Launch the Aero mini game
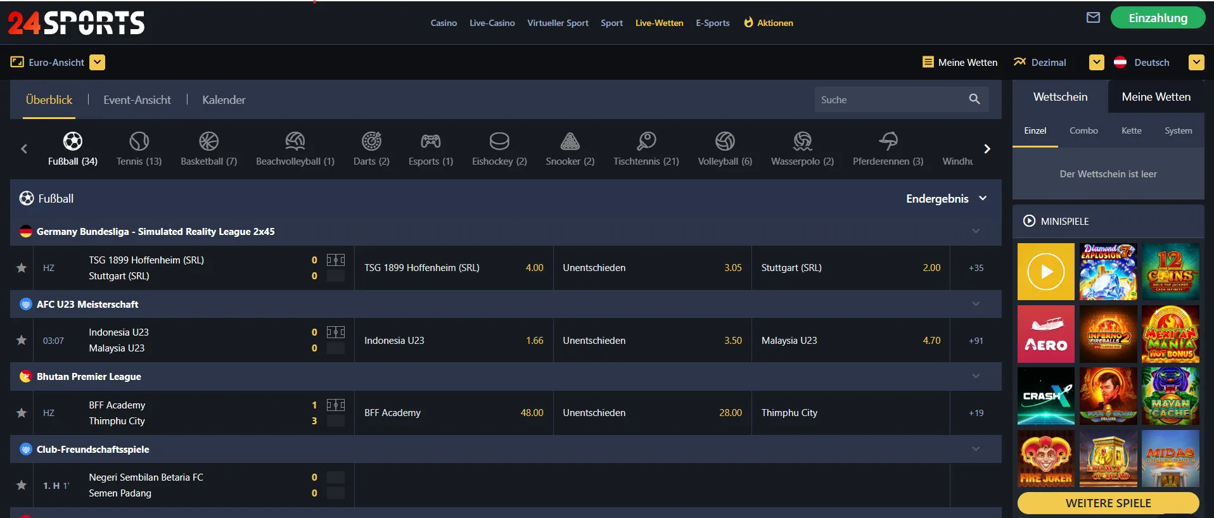Image resolution: width=1214 pixels, height=518 pixels. click(x=1046, y=334)
